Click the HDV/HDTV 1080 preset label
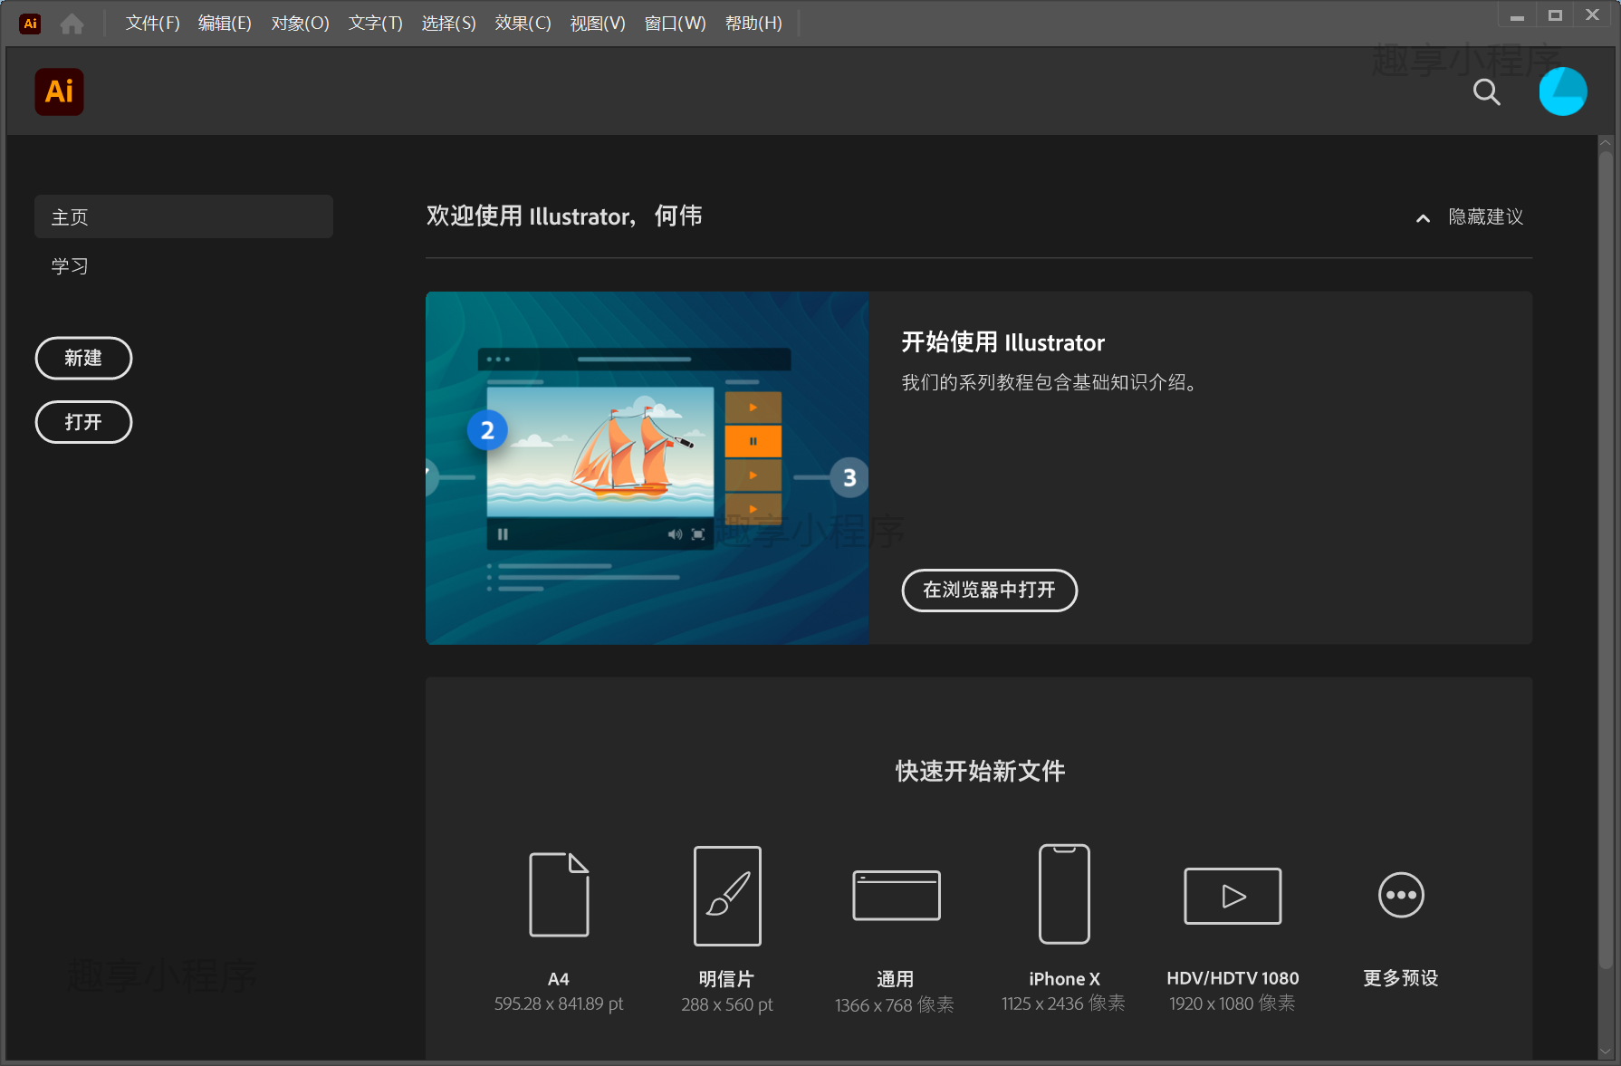Viewport: 1621px width, 1066px height. [1233, 978]
